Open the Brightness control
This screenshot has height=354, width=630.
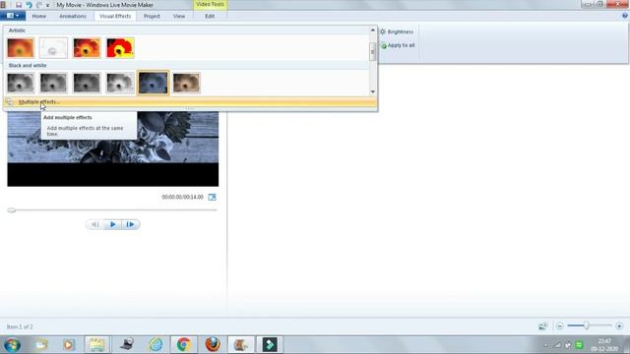pyautogui.click(x=397, y=31)
